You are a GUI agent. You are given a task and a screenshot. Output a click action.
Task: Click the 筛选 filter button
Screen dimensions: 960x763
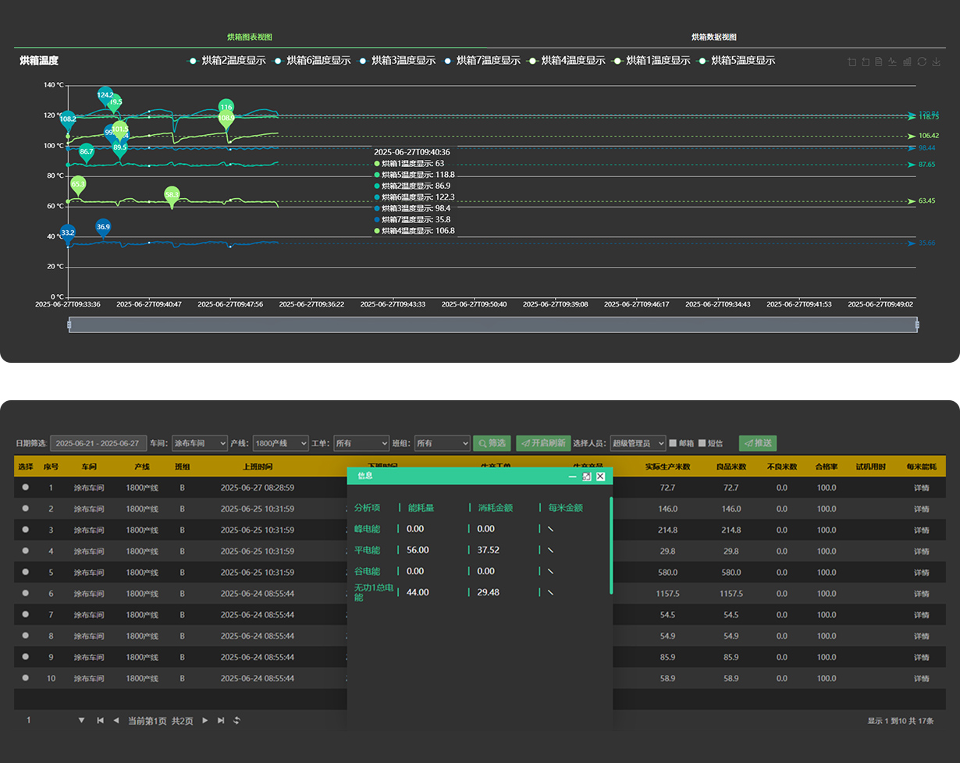point(492,443)
